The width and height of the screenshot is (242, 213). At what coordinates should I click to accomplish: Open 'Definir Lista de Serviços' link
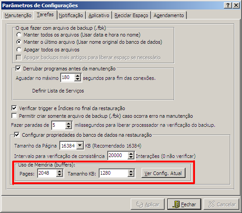coord(58,91)
